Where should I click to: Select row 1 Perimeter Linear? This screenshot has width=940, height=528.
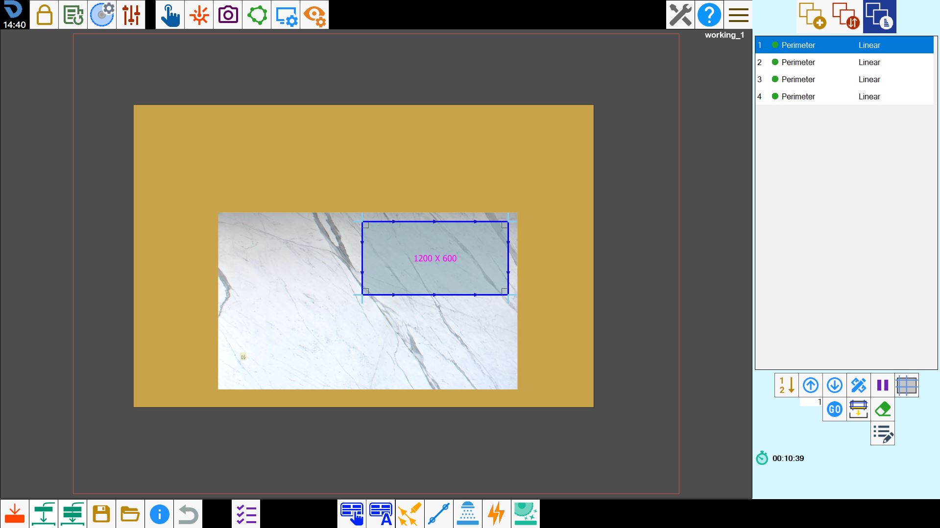844,45
